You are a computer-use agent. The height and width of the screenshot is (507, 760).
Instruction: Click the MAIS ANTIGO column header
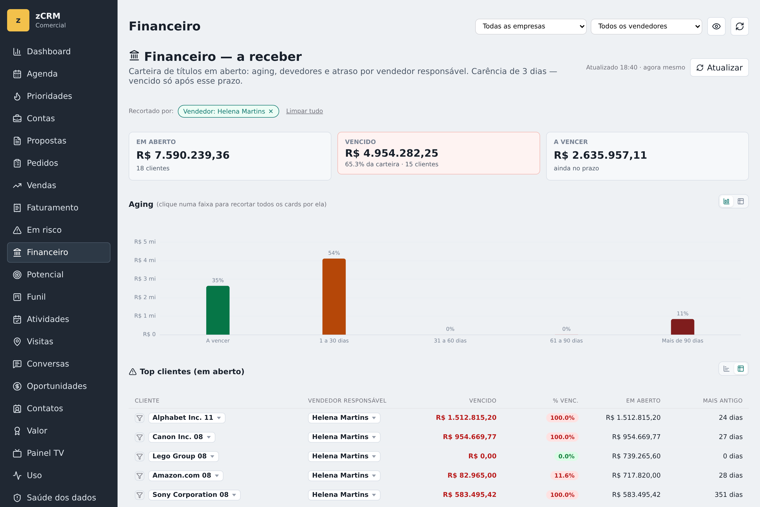pos(723,401)
